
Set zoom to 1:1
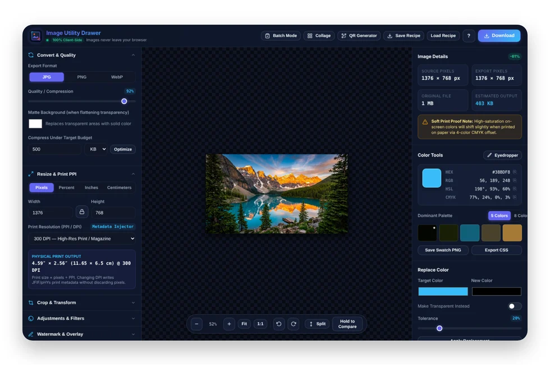[260, 324]
